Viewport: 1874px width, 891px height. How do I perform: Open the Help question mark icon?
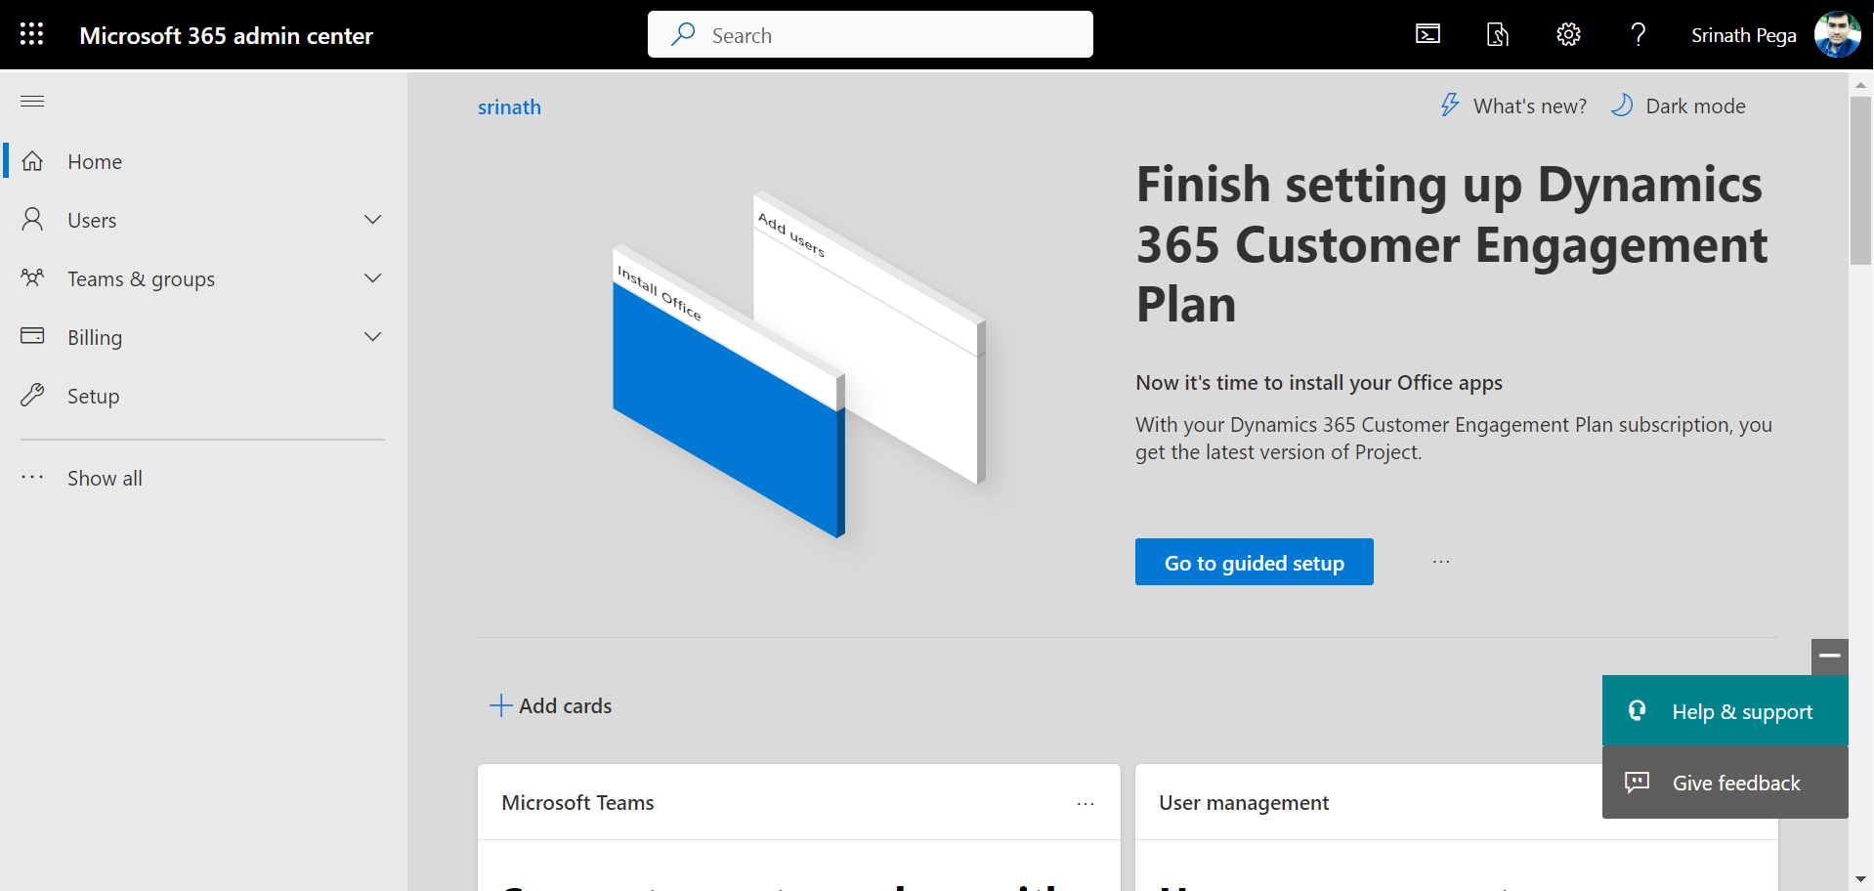[x=1639, y=35]
